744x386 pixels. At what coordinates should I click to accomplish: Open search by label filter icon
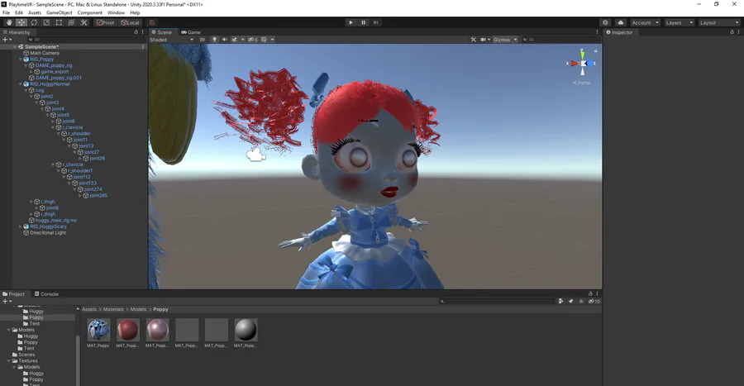pos(570,301)
